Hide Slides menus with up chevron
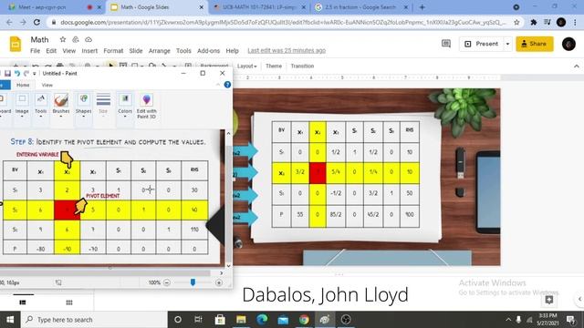584x328 pixels. point(576,67)
